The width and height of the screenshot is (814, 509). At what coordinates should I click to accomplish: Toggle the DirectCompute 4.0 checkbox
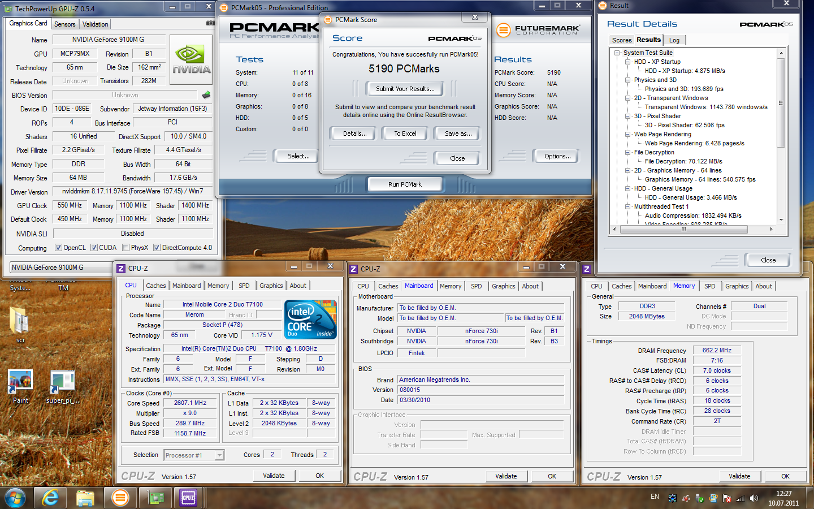point(157,248)
